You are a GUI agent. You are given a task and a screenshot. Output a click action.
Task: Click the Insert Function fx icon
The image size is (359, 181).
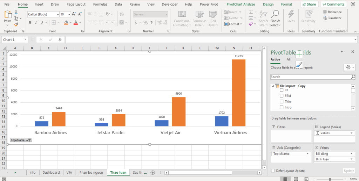(60, 39)
